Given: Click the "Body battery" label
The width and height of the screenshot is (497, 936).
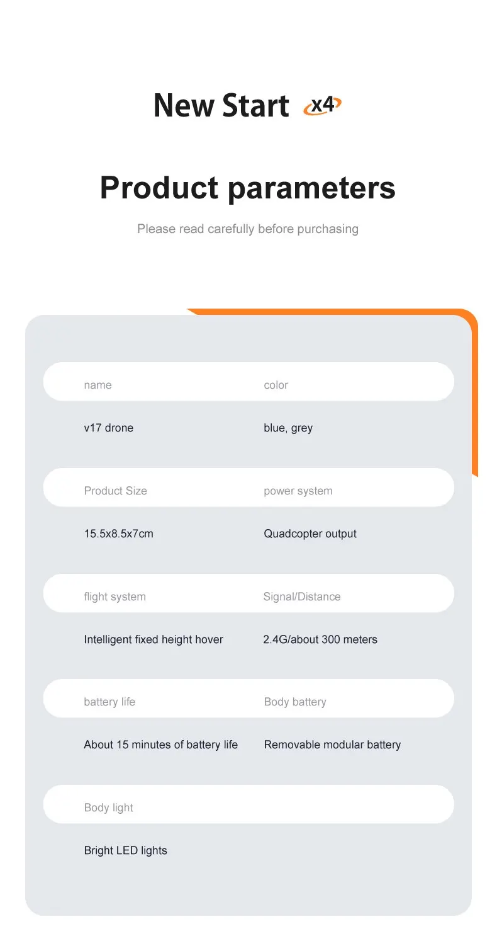Looking at the screenshot, I should pyautogui.click(x=295, y=702).
